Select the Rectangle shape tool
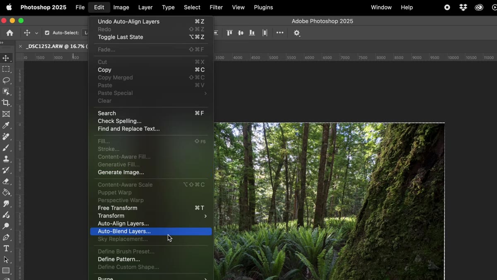This screenshot has height=280, width=497. (6, 271)
